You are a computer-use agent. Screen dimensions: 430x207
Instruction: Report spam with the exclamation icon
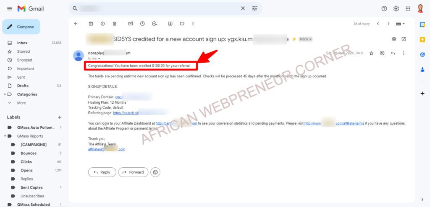click(102, 24)
